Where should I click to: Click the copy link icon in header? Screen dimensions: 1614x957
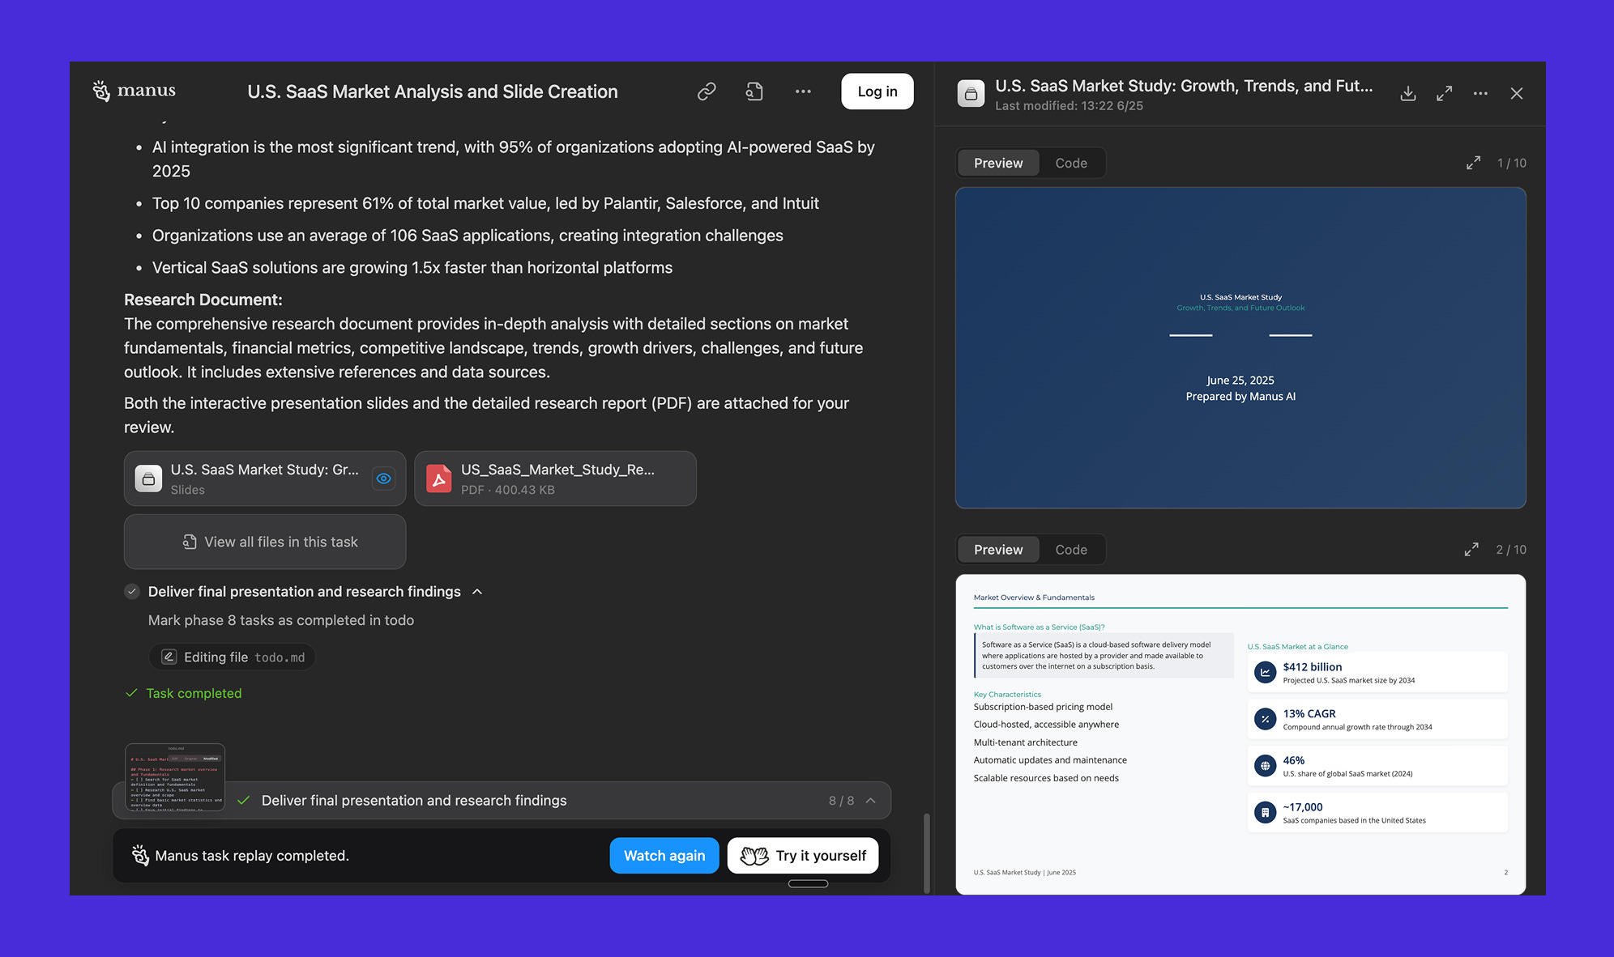(707, 91)
